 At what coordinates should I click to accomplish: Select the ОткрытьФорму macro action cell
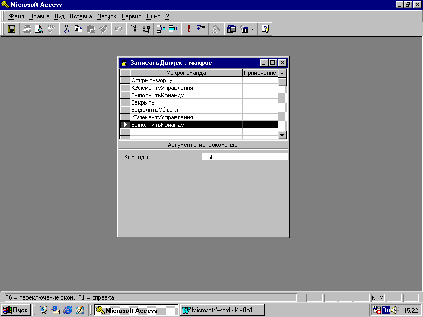click(186, 80)
